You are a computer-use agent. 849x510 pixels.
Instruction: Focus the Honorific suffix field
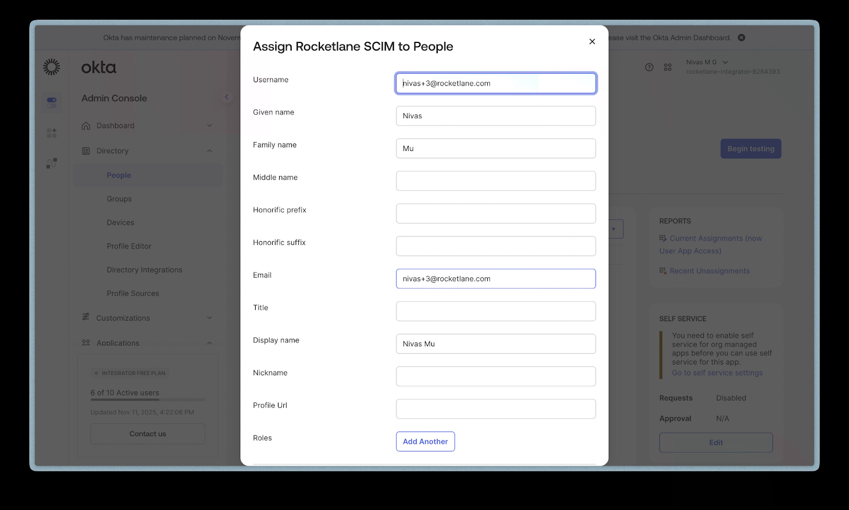pos(496,247)
